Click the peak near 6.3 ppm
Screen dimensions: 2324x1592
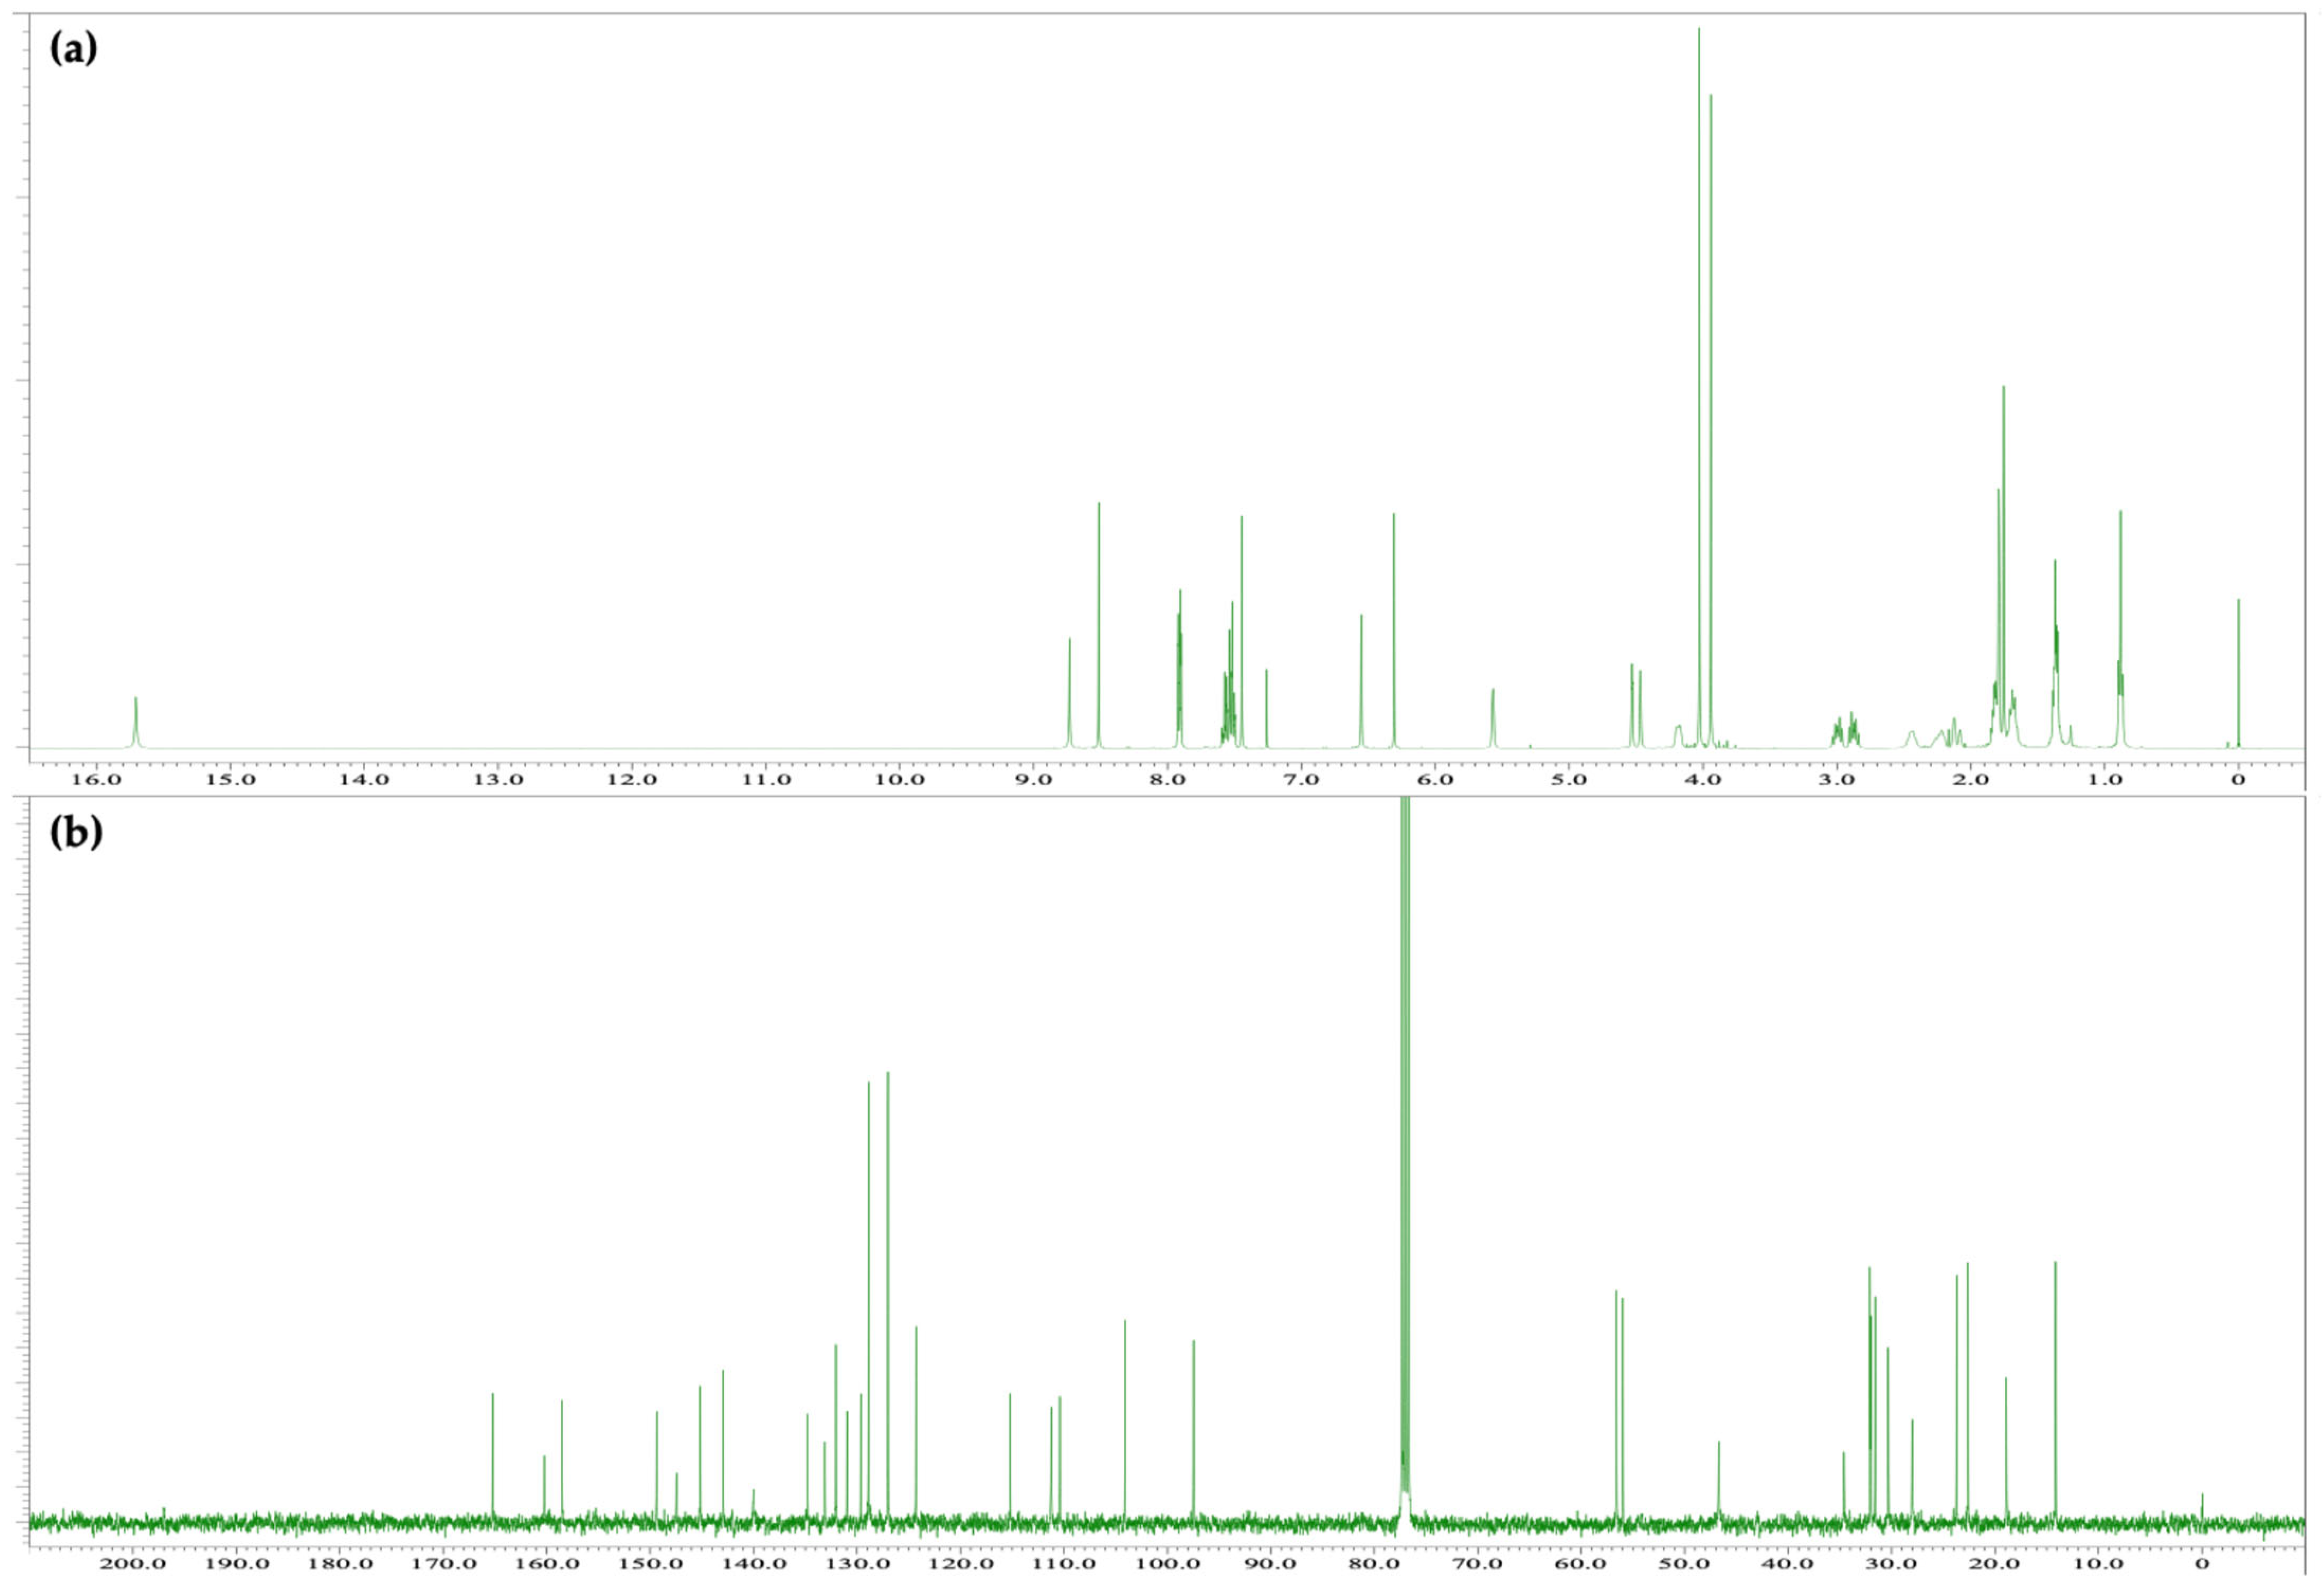[x=1394, y=630]
